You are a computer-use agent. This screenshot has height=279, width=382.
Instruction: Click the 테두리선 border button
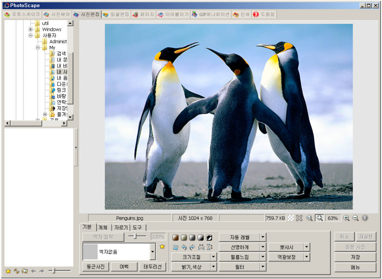click(153, 267)
